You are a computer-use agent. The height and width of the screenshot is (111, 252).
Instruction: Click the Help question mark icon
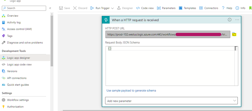click(x=223, y=8)
